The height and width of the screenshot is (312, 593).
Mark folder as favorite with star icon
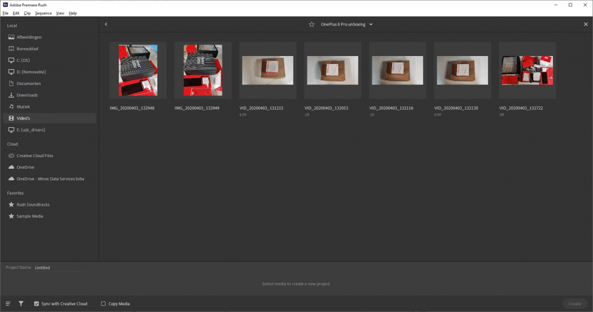(x=312, y=24)
